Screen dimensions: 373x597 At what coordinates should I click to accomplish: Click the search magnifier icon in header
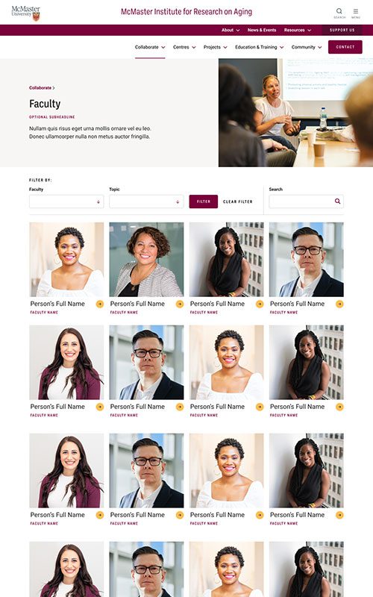[339, 11]
